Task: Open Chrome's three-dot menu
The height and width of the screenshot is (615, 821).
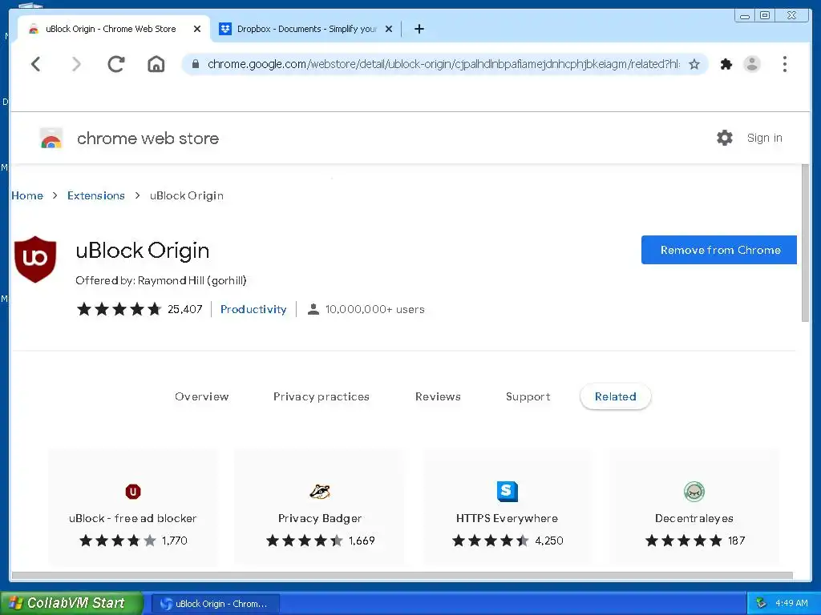Action: 784,64
